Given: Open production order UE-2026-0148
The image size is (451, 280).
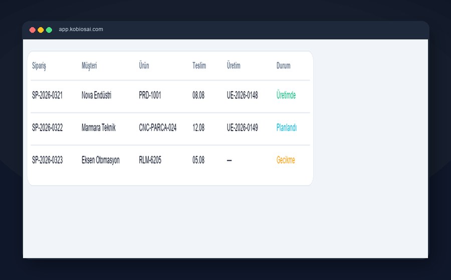Looking at the screenshot, I should point(242,95).
